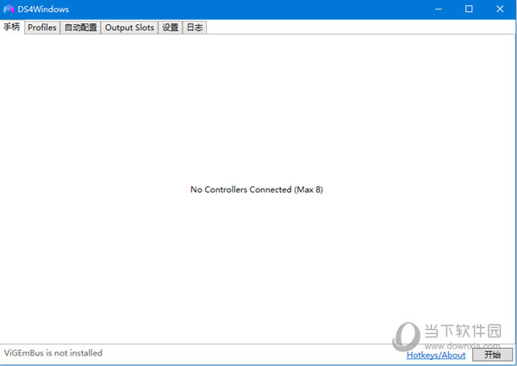The width and height of the screenshot is (517, 366).
Task: Open the 自动配置 tab
Action: click(x=80, y=28)
